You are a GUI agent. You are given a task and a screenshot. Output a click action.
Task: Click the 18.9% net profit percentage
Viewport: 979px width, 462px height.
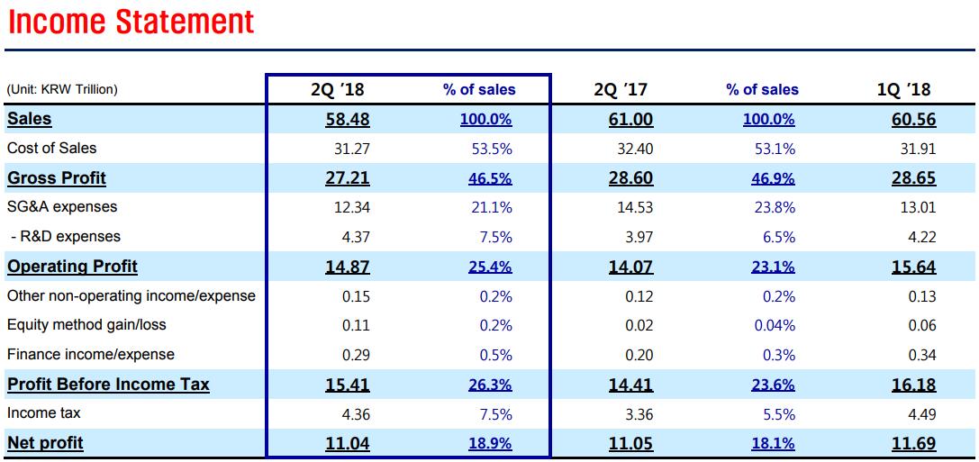pos(490,443)
